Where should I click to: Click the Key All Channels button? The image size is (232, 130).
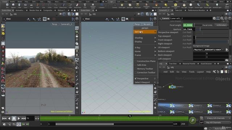click(217, 122)
